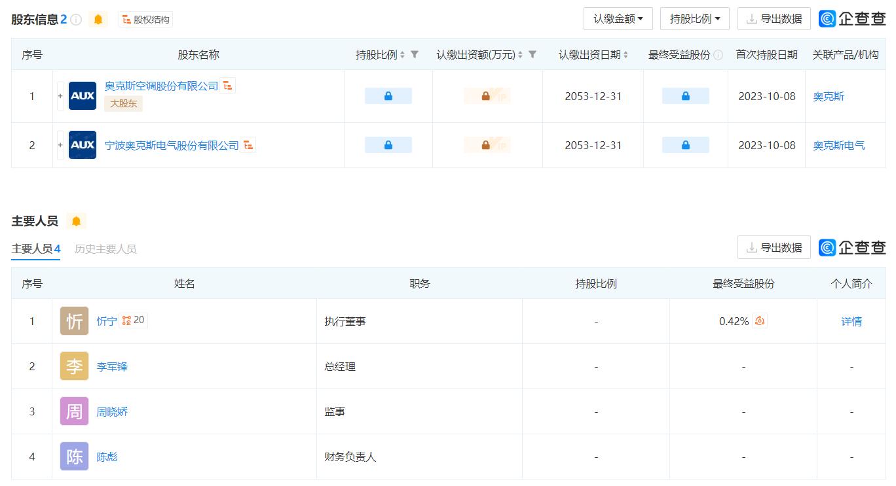
Task: Click the AUX logo of 奥克斯空调股份有限公司
Action: point(83,96)
